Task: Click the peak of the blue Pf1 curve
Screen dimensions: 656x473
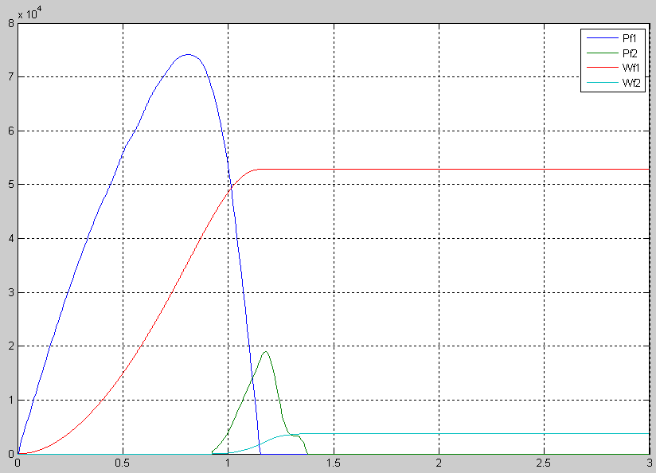Action: click(188, 54)
